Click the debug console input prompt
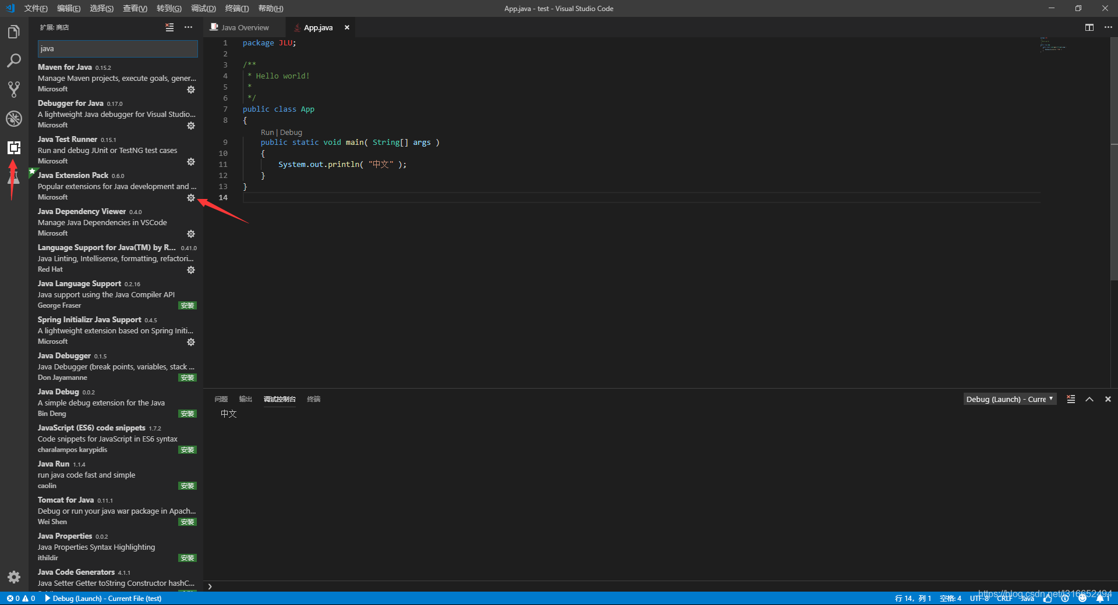 point(661,586)
